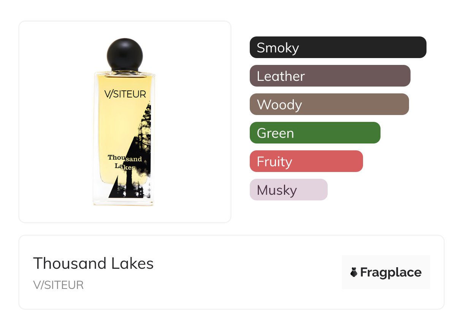Click Thousand Lakes label on the bottle
This screenshot has width=463, height=328.
click(124, 162)
